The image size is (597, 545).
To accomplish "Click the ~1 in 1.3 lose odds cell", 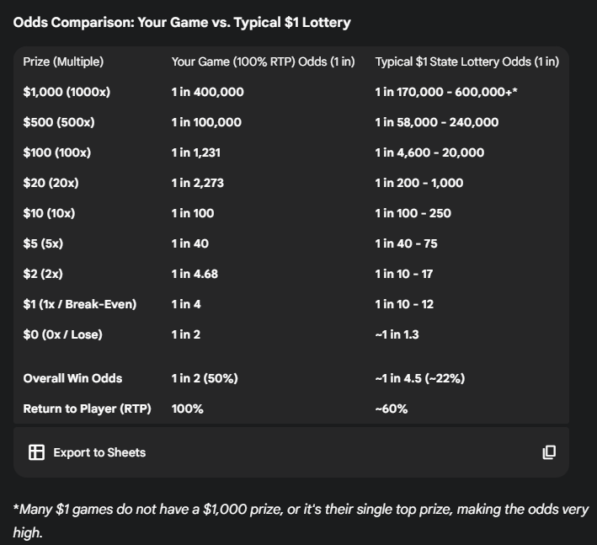I will pos(397,334).
